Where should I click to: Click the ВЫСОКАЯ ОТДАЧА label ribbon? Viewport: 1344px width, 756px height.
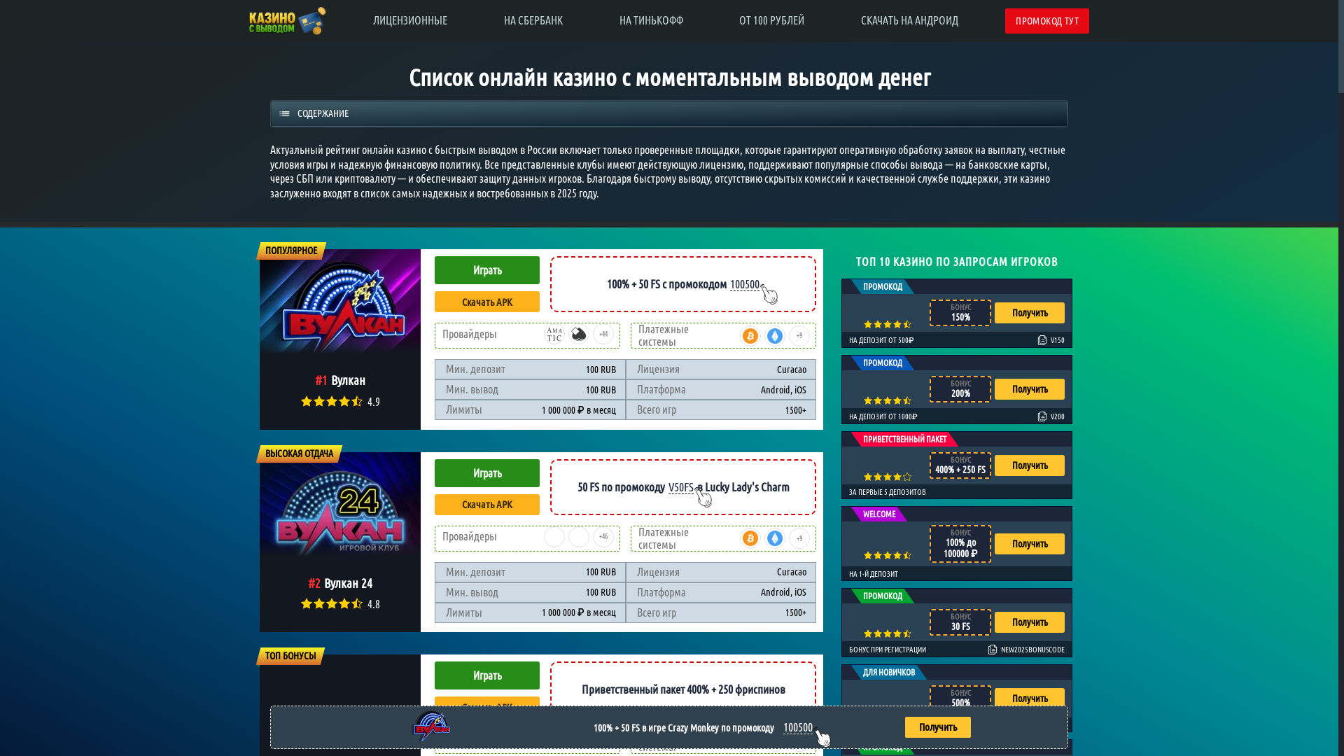(299, 454)
